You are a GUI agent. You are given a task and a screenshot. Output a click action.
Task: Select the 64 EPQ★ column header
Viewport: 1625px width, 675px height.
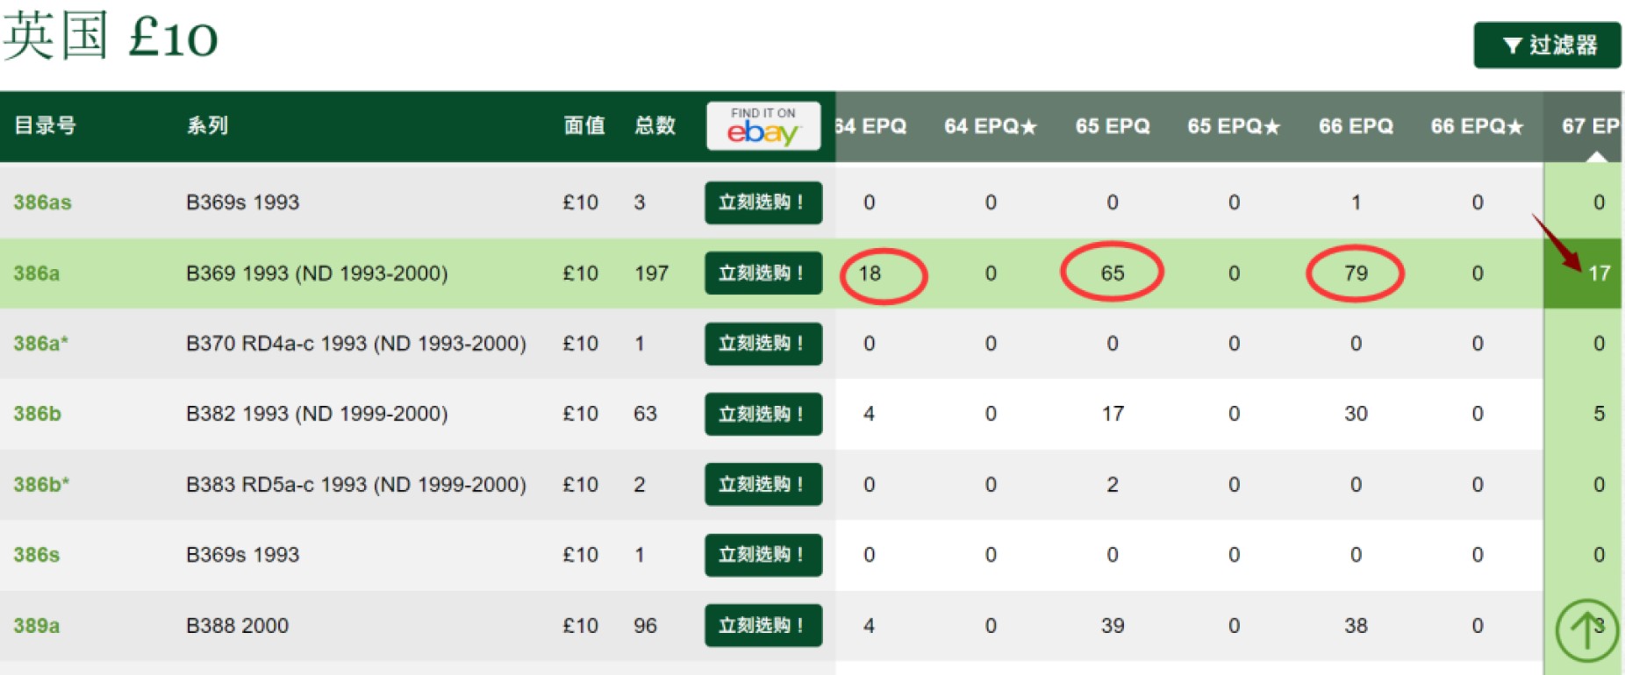click(991, 126)
